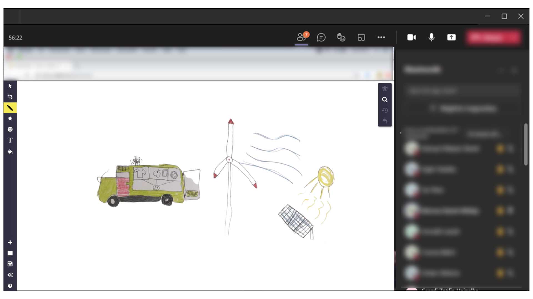This screenshot has width=533, height=299.
Task: Toggle the reactions panel
Action: coord(341,37)
